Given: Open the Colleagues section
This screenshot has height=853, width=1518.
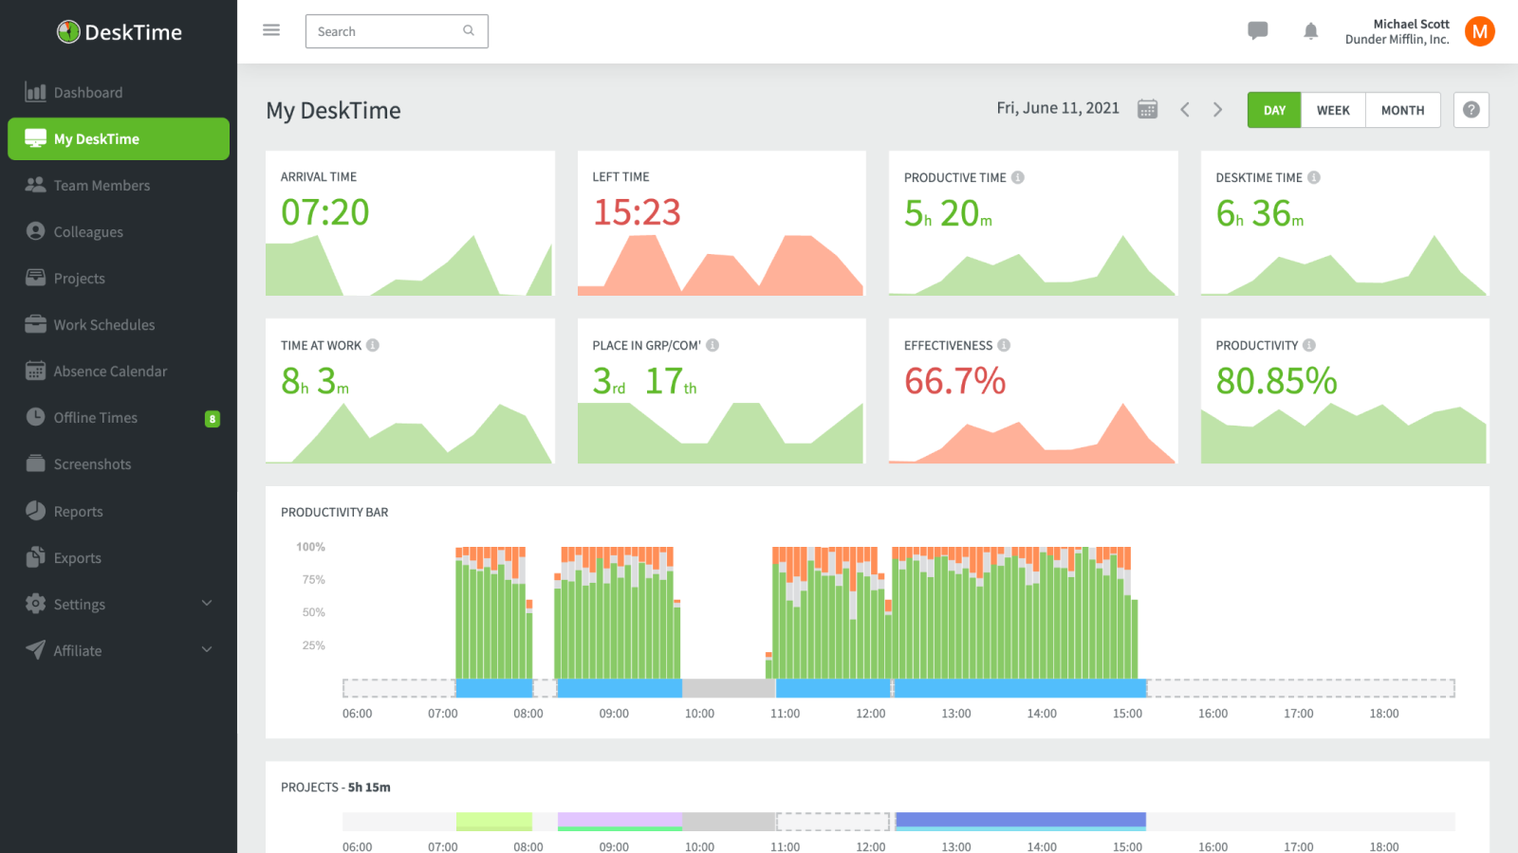Looking at the screenshot, I should 88,231.
